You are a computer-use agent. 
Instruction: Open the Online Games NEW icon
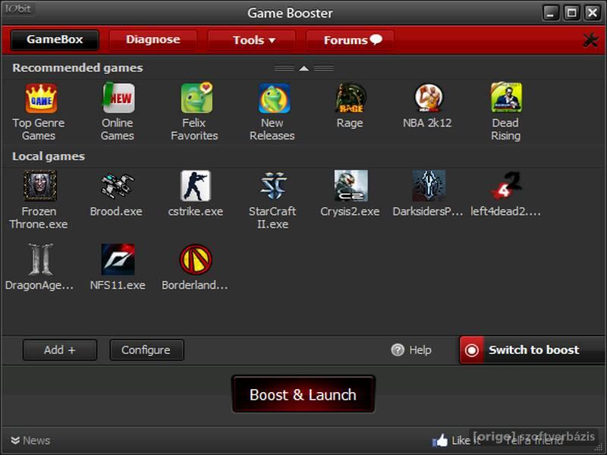118,98
